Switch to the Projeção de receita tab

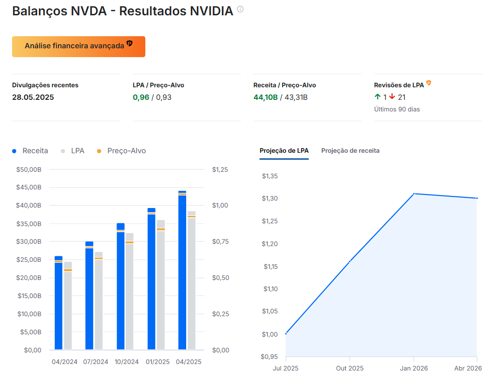(x=350, y=150)
